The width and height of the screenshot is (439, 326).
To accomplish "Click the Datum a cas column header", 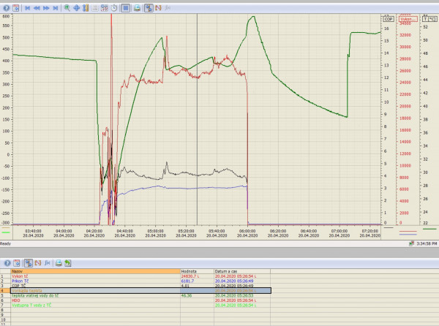I will pos(242,271).
